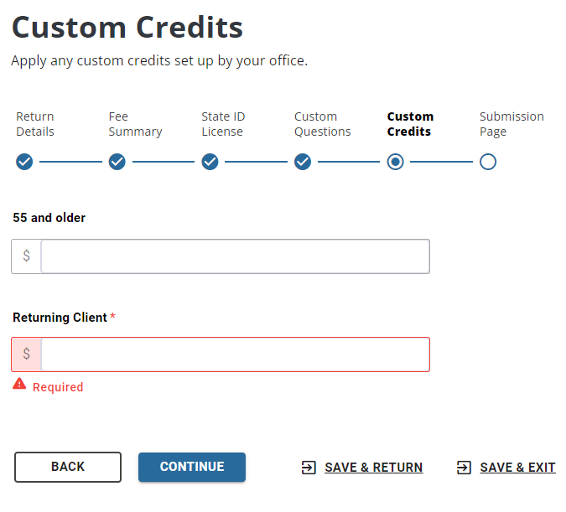Screen dimensions: 566x512
Task: Focus the 55 and older amount field
Action: tap(235, 256)
